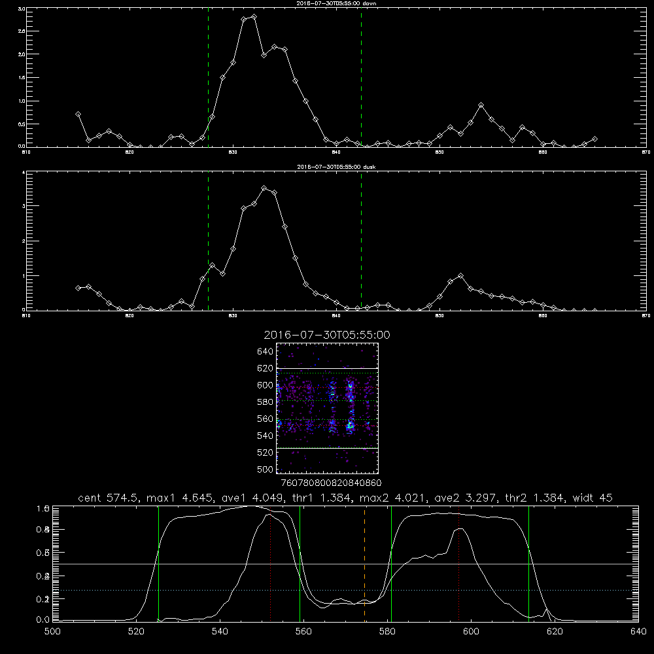
Task: Click the last diamond data point in dawn plot
Action: [x=594, y=139]
